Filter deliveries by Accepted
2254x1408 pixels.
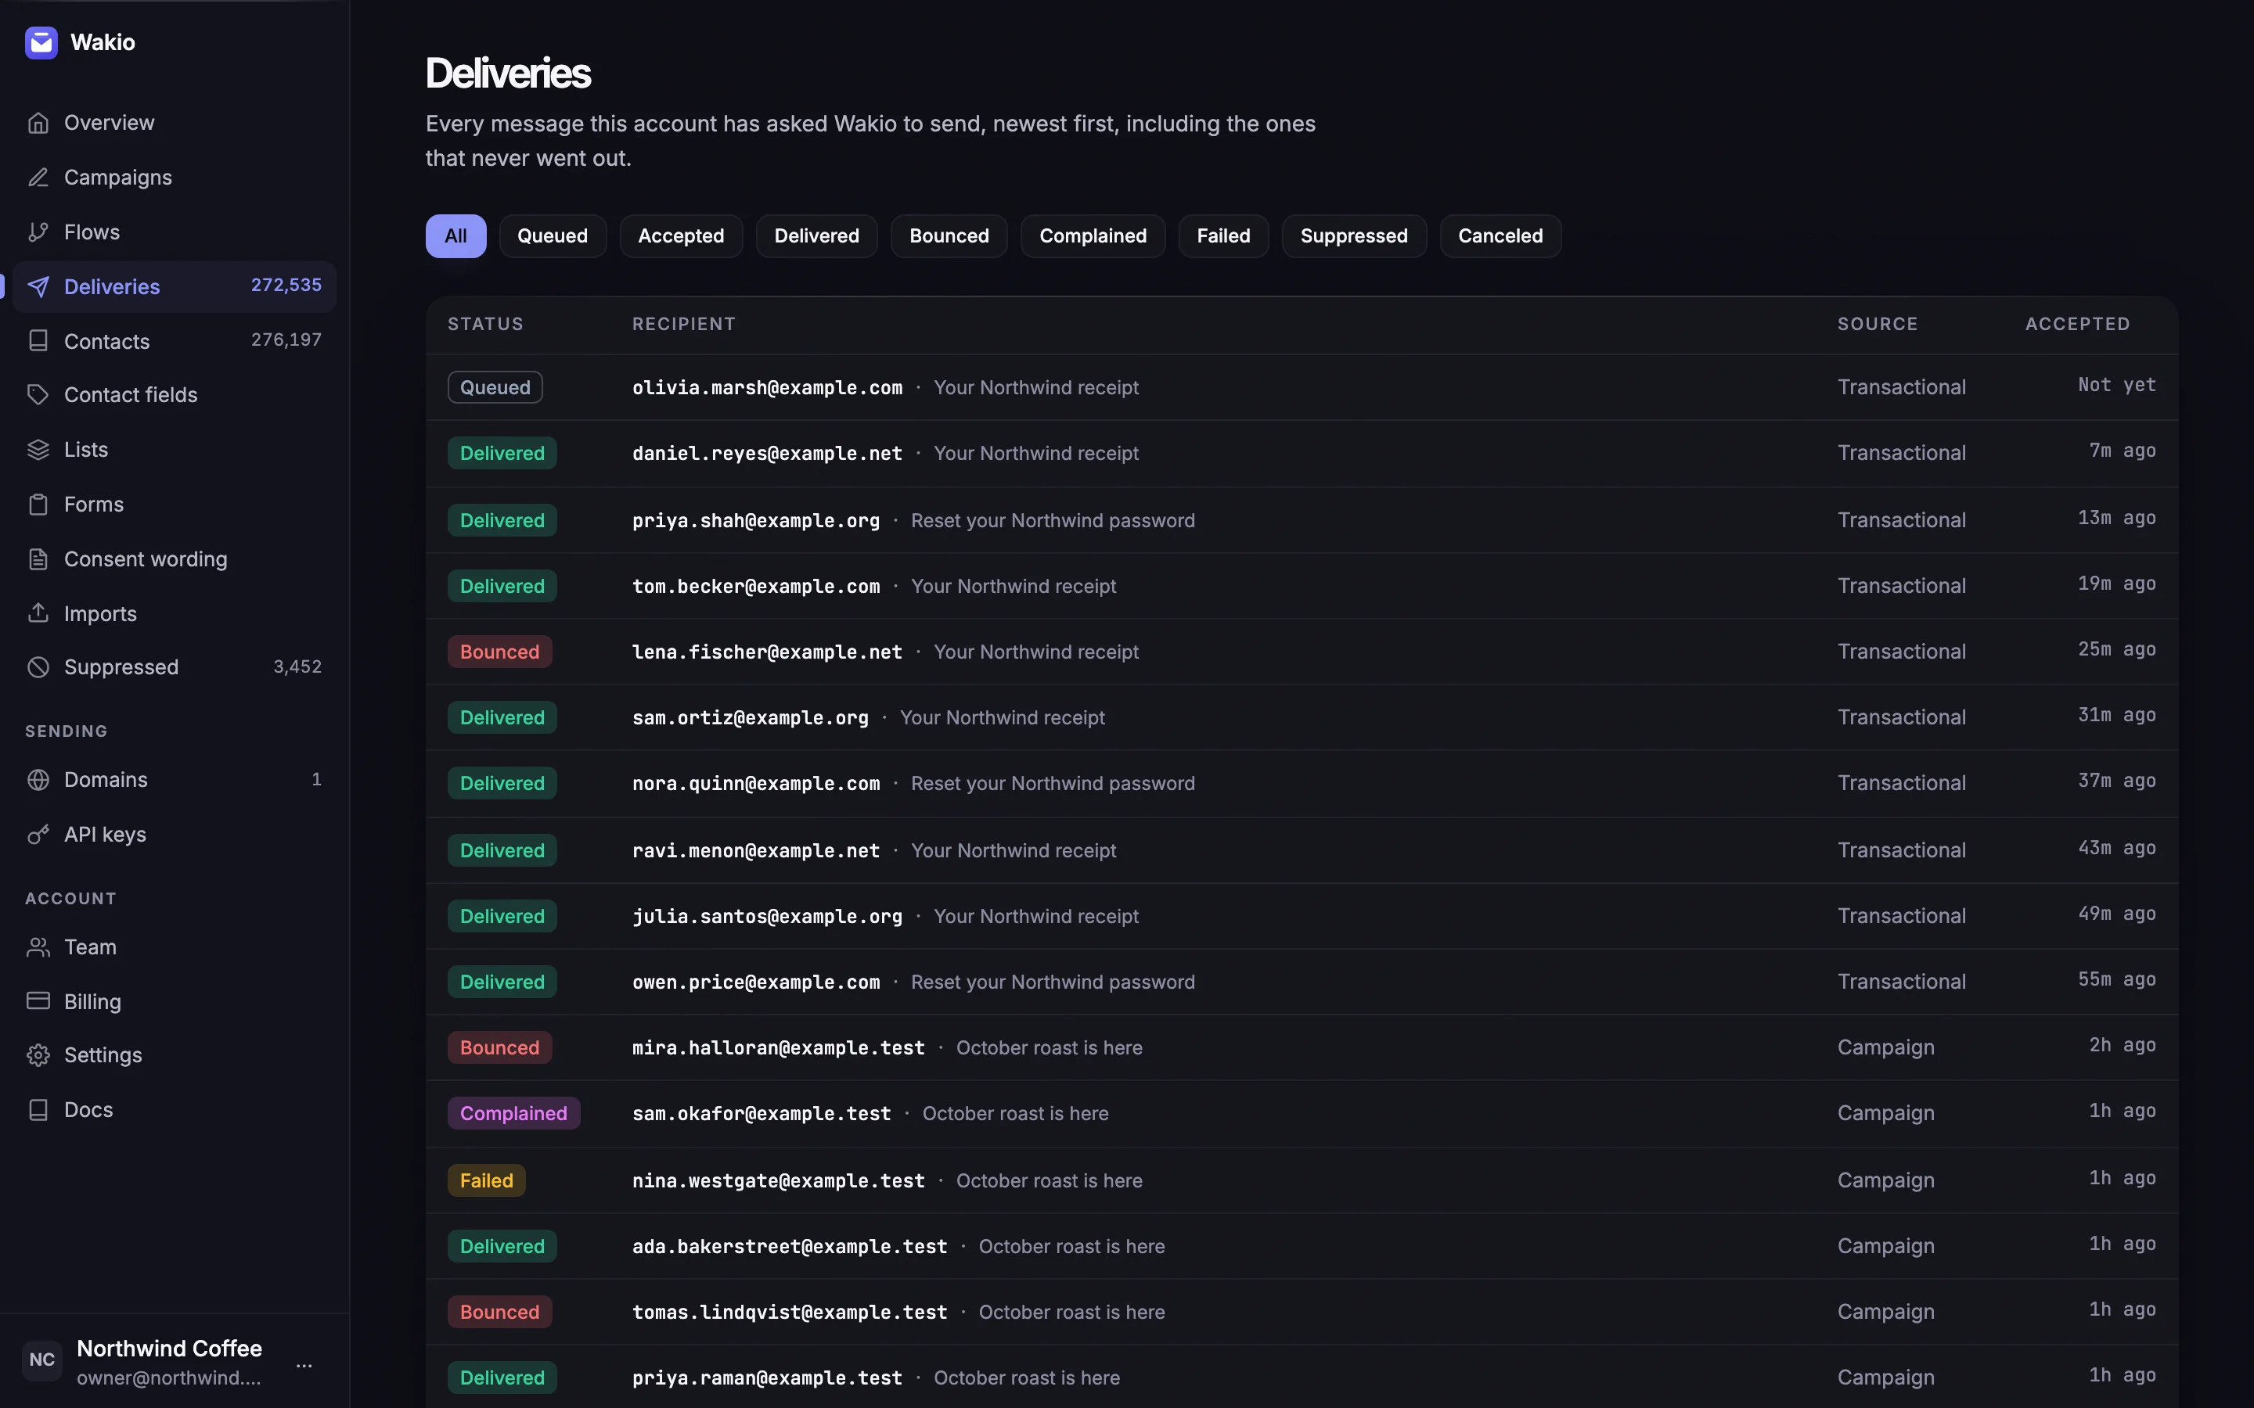coord(681,235)
